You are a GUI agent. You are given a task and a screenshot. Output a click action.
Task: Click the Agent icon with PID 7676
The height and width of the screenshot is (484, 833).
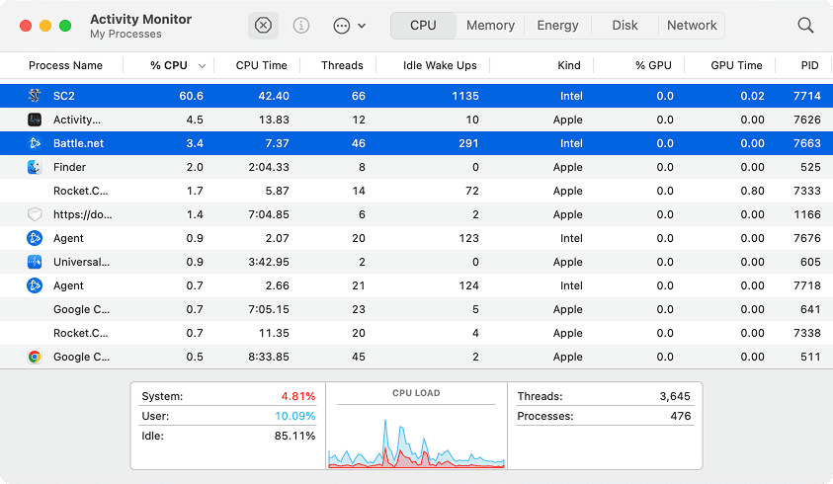point(35,238)
